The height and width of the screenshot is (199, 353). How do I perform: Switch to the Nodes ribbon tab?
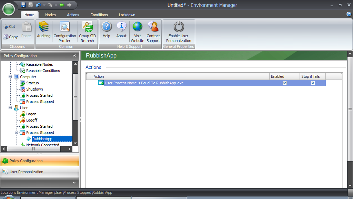tap(50, 15)
